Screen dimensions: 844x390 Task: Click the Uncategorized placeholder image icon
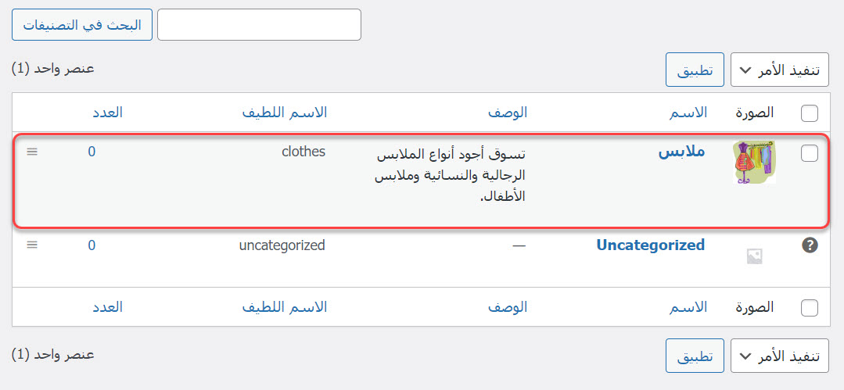[x=754, y=256]
